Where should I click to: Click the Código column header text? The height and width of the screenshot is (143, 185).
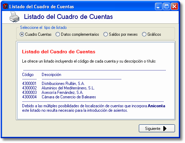[x=28, y=75]
